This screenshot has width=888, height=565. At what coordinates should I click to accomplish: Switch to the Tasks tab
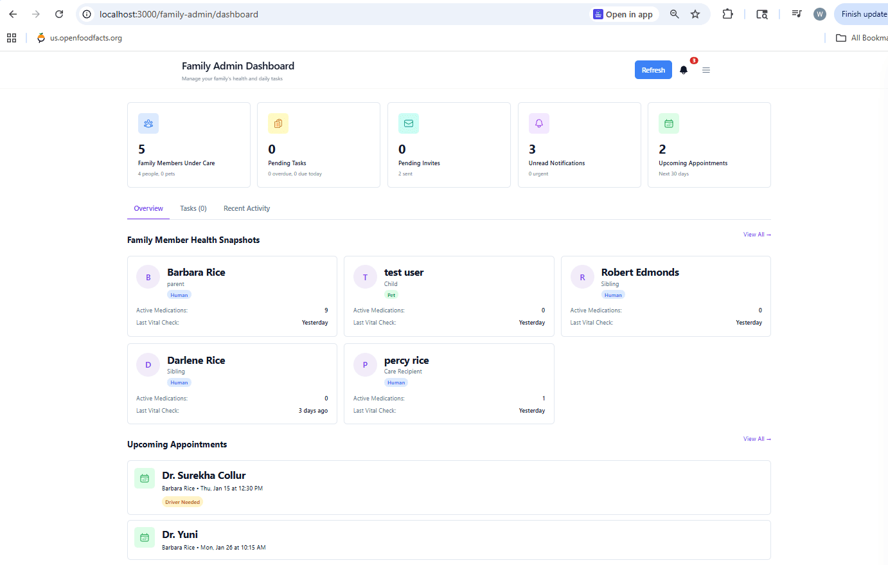(x=193, y=208)
